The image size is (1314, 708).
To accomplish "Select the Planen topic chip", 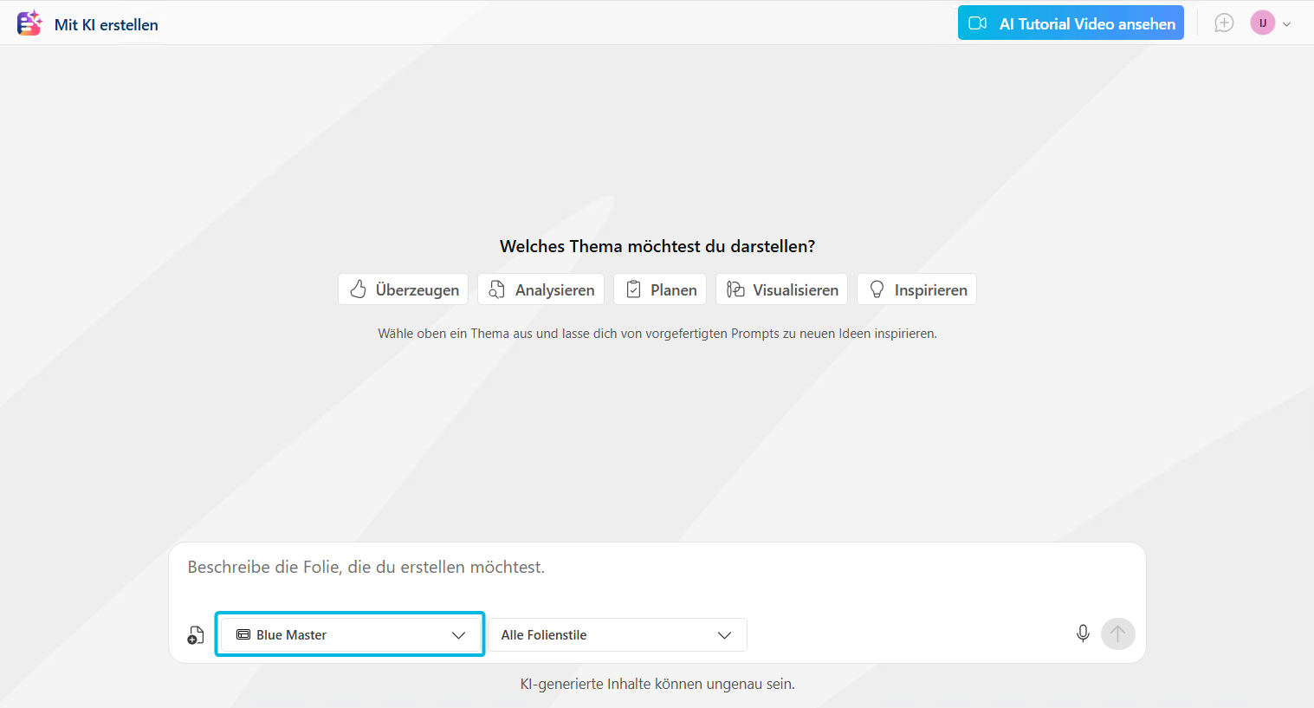I will (660, 289).
